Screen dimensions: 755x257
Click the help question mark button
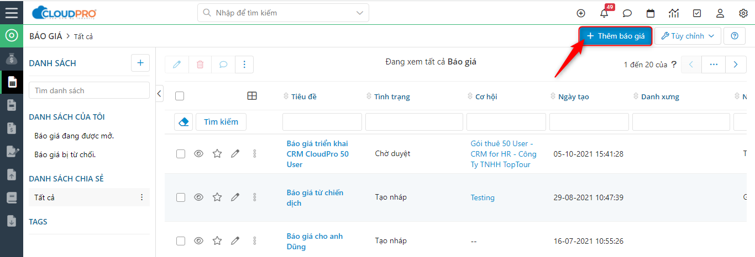pos(735,36)
